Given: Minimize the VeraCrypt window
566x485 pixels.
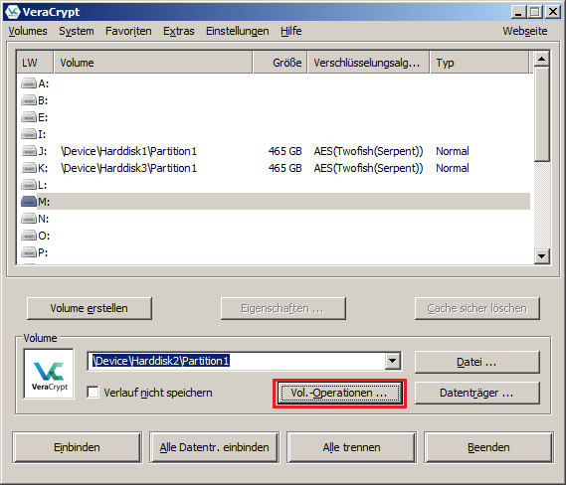Looking at the screenshot, I should coord(518,12).
